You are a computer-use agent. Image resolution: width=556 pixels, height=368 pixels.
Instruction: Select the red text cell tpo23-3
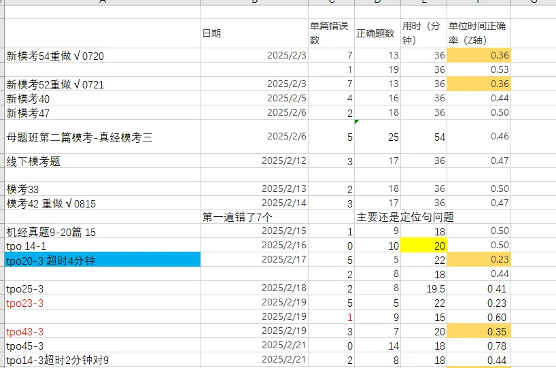tap(102, 303)
